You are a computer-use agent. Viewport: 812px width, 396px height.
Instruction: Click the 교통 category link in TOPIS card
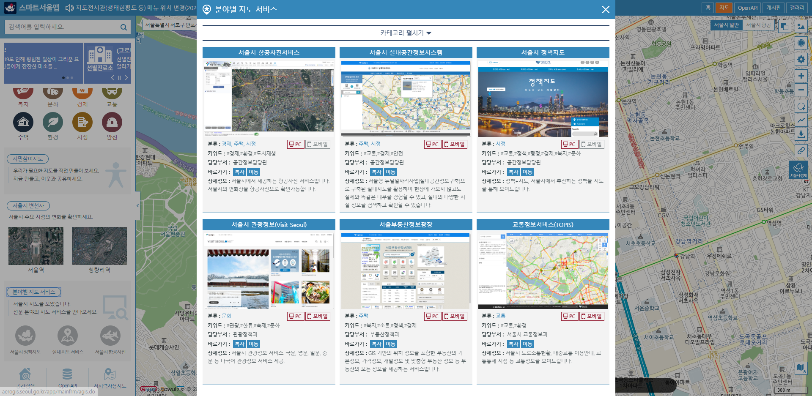500,316
